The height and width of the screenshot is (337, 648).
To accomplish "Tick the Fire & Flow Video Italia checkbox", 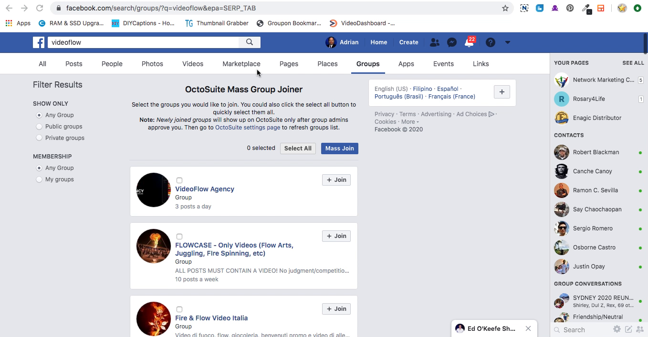I will (179, 309).
